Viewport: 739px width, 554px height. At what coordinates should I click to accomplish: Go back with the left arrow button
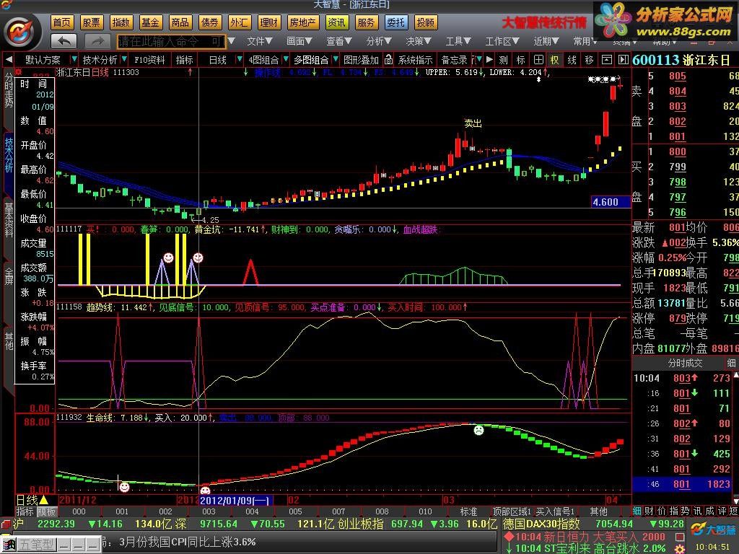(64, 41)
